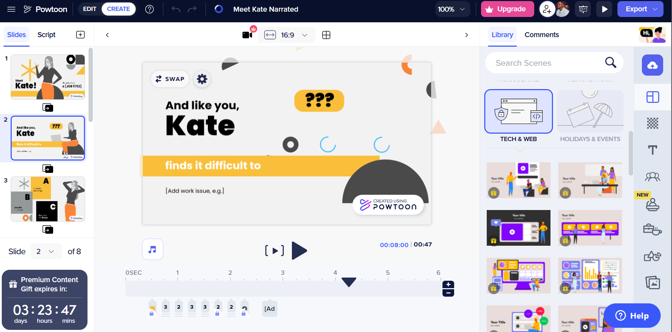
Task: Click the Meet Kate Narrated title
Action: (266, 9)
